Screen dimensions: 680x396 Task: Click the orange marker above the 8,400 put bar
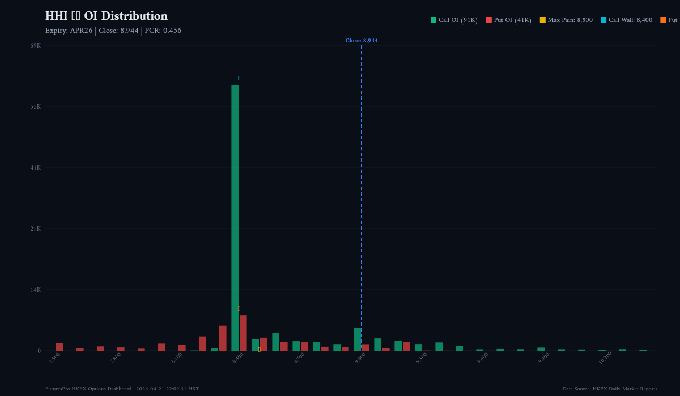click(239, 308)
